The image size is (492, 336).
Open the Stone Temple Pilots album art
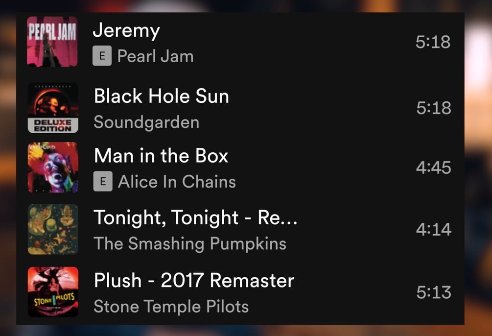53,292
